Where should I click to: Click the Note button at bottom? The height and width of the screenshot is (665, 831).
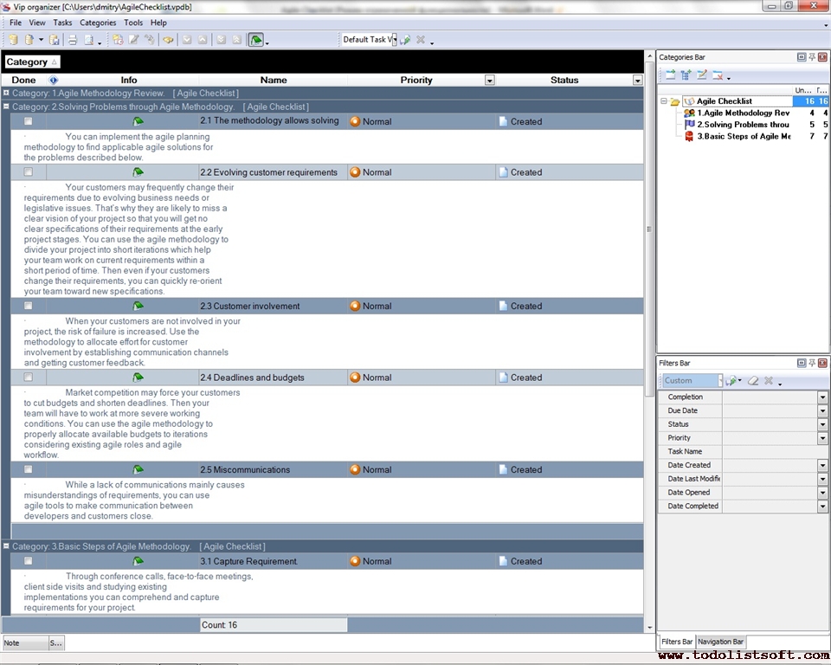23,642
